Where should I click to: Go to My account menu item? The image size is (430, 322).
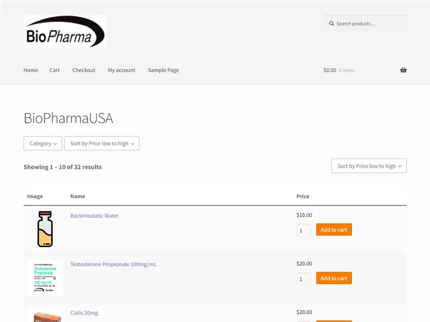tap(121, 70)
